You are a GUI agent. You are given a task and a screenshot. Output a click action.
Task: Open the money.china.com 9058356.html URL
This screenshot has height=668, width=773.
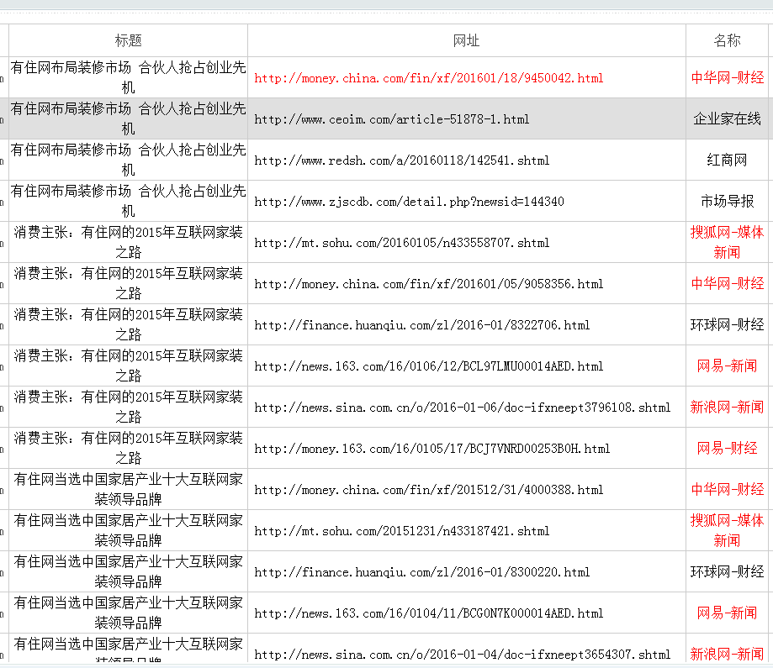428,284
